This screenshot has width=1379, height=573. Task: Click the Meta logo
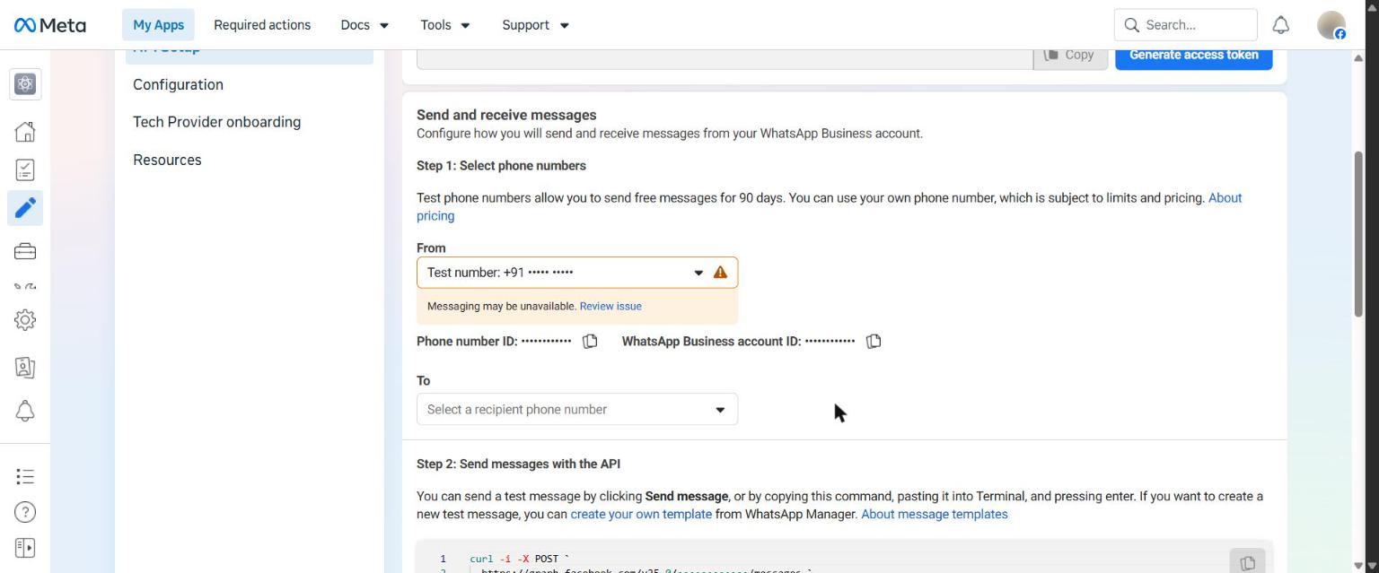(x=50, y=25)
